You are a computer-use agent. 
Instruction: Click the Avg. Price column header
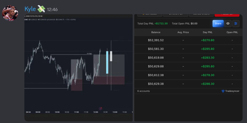pos(183,32)
